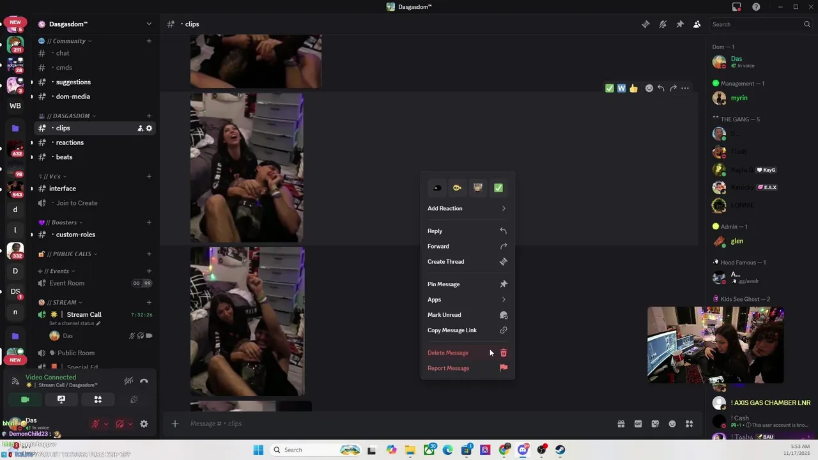
Task: Open the chat channel
Action: [95, 53]
